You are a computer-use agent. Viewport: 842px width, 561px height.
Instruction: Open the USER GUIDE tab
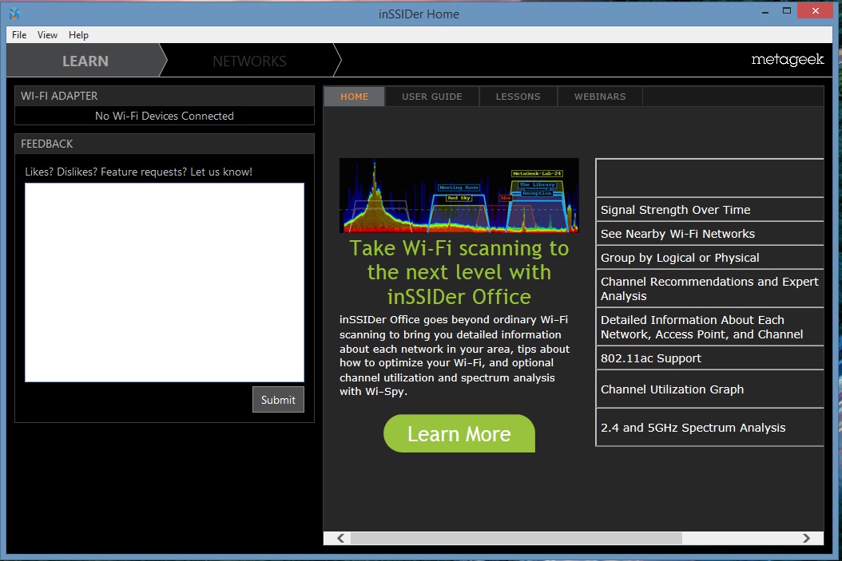click(431, 97)
